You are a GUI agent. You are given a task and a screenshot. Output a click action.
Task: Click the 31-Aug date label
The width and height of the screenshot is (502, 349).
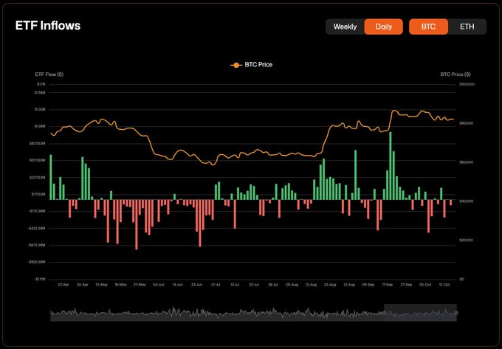pos(349,285)
